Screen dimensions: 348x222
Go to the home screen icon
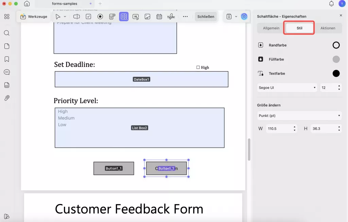click(27, 3)
